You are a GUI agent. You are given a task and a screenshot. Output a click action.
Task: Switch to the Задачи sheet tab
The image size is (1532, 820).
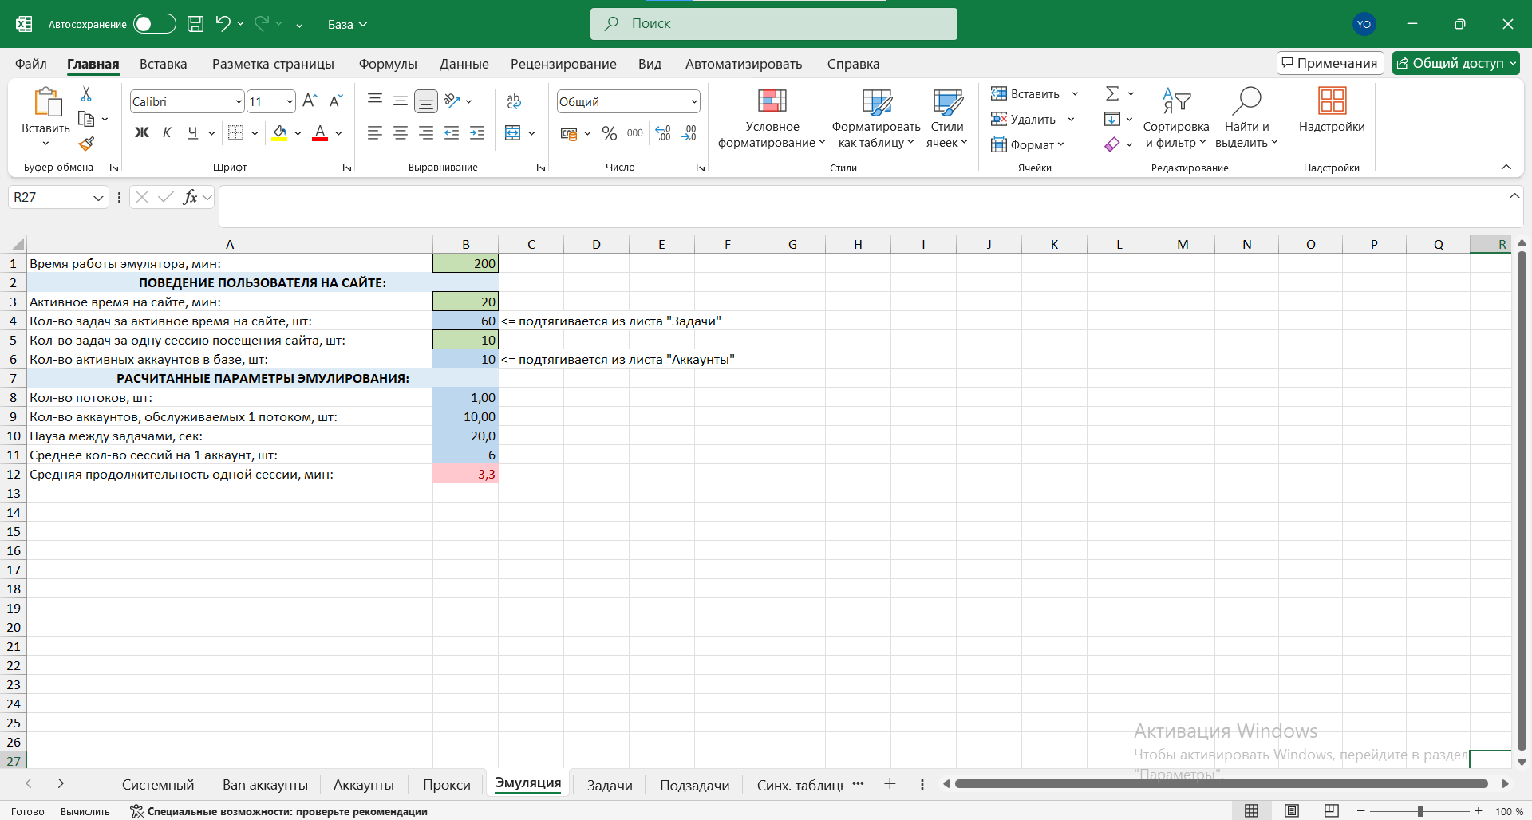610,785
